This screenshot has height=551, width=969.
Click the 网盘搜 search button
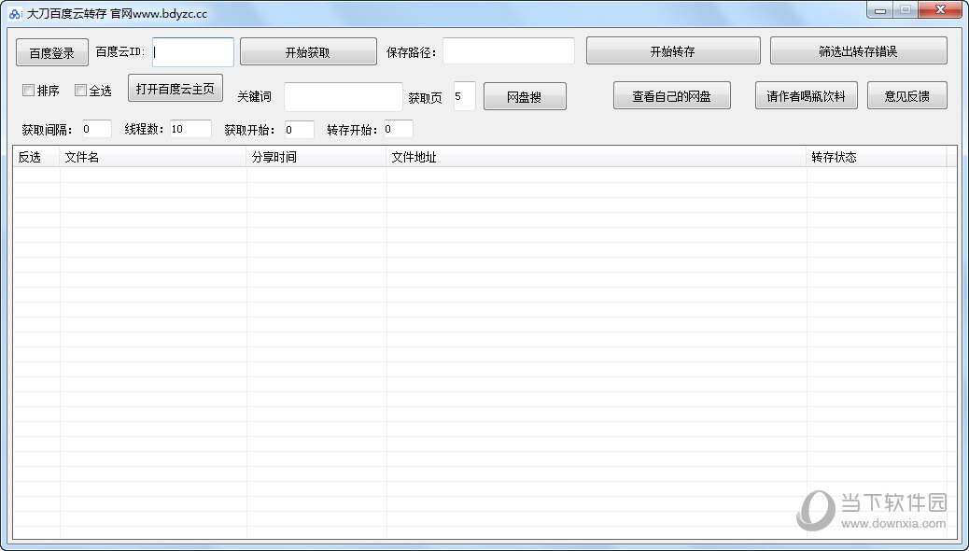tap(525, 96)
